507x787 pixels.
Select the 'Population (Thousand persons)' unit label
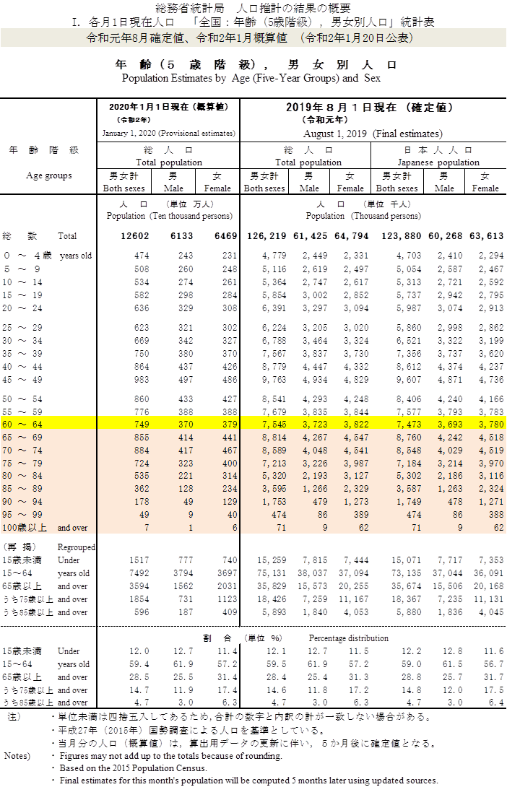click(373, 216)
